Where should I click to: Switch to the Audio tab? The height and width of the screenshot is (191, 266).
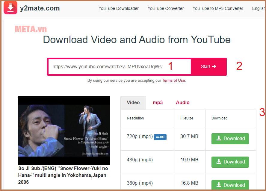tap(182, 102)
